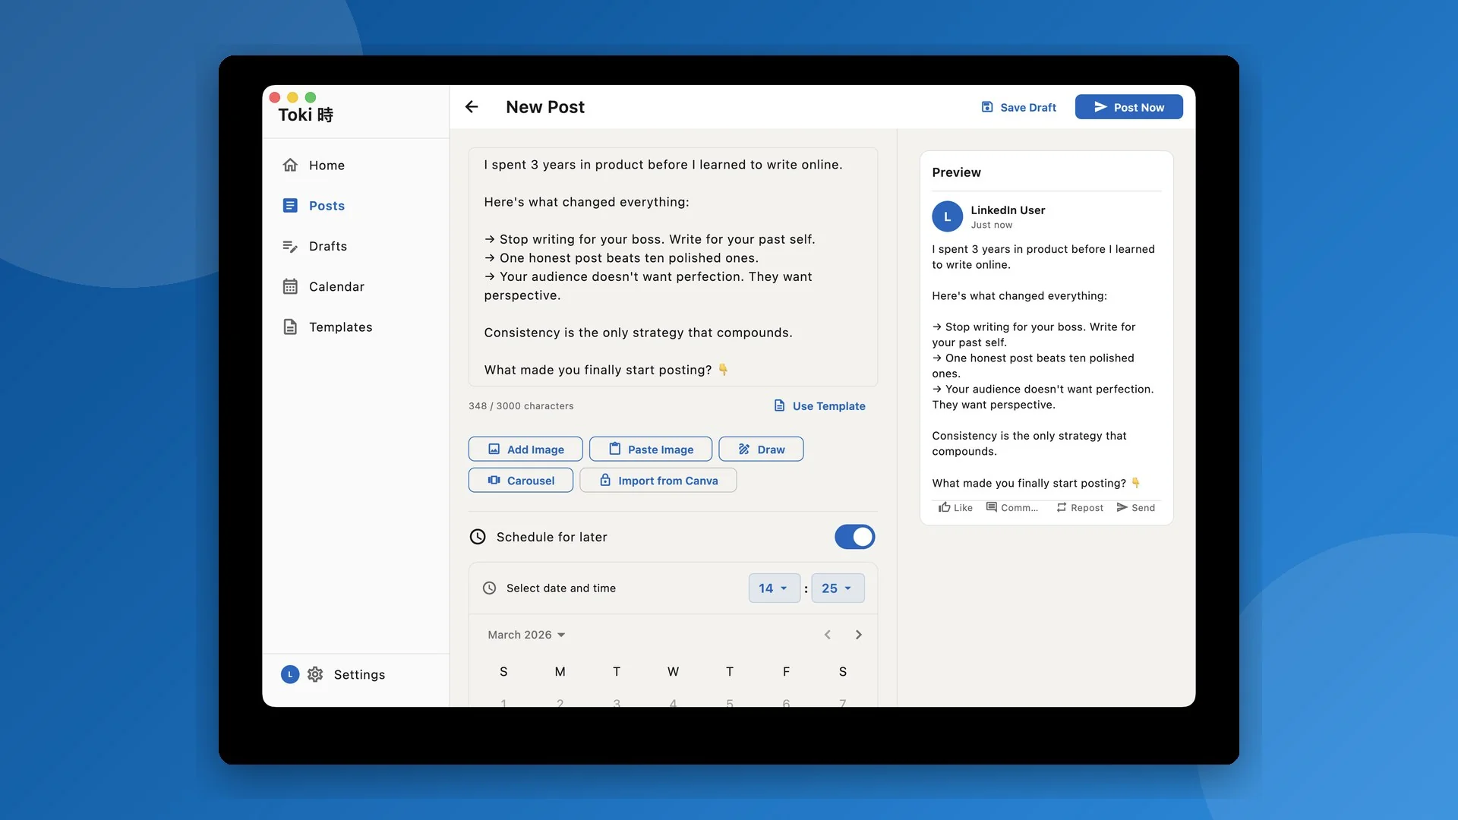Image resolution: width=1458 pixels, height=820 pixels.
Task: Switch to the Drafts section
Action: (327, 246)
